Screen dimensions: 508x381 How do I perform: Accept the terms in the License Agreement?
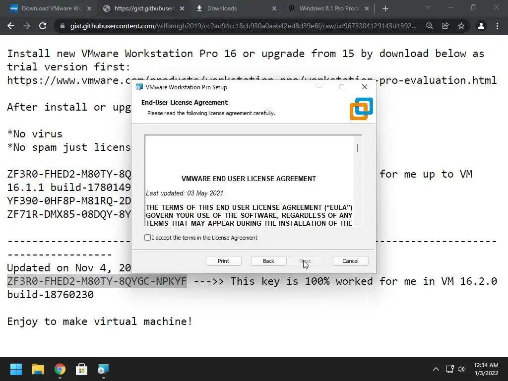(x=147, y=238)
